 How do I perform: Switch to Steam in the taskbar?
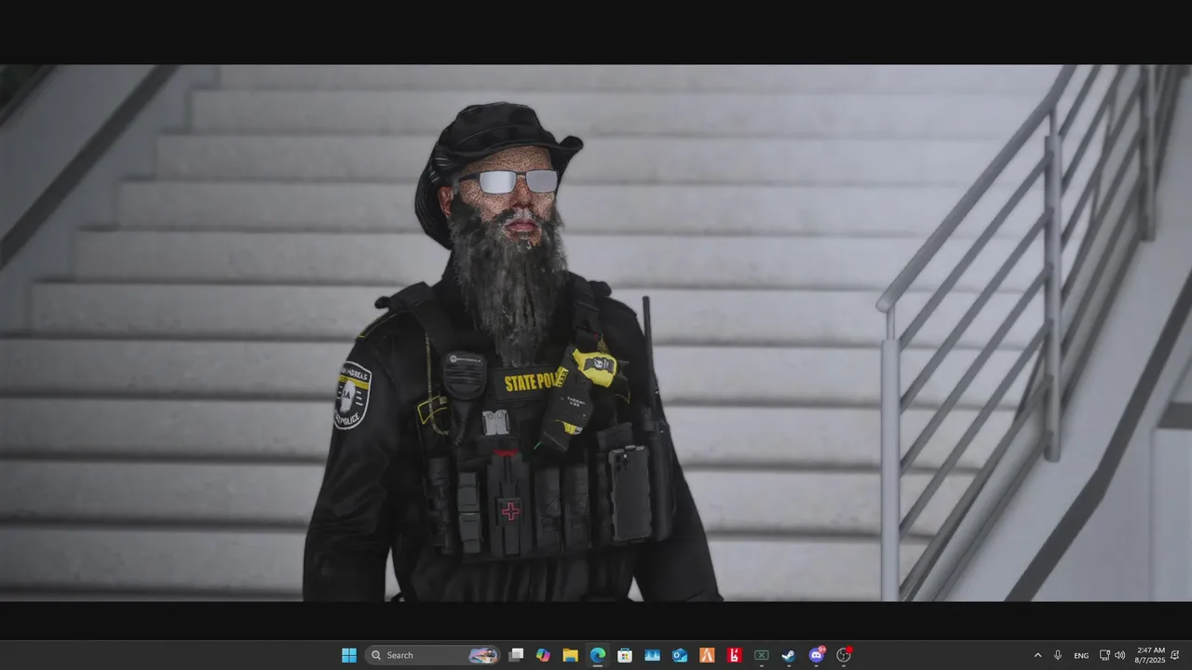789,655
